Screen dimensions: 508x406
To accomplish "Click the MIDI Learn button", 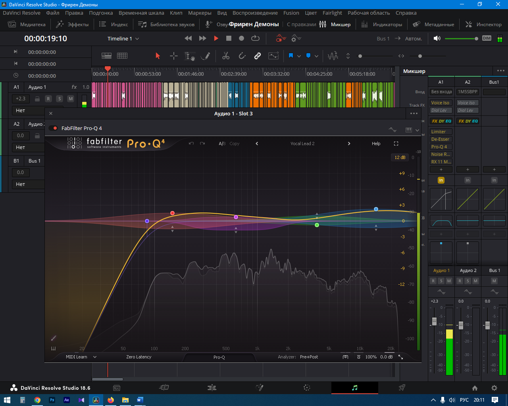I will click(76, 357).
